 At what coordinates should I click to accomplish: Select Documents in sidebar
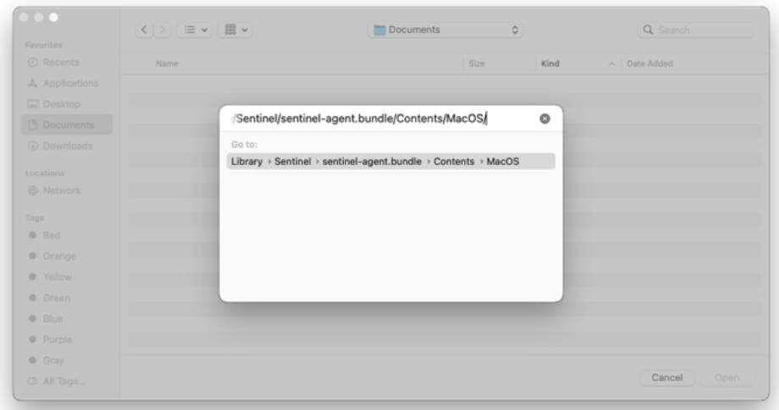coord(67,125)
